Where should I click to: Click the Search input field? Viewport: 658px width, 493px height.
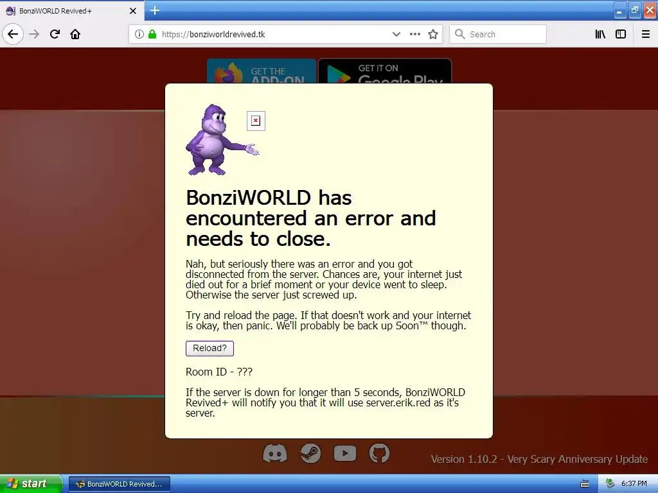coord(498,34)
